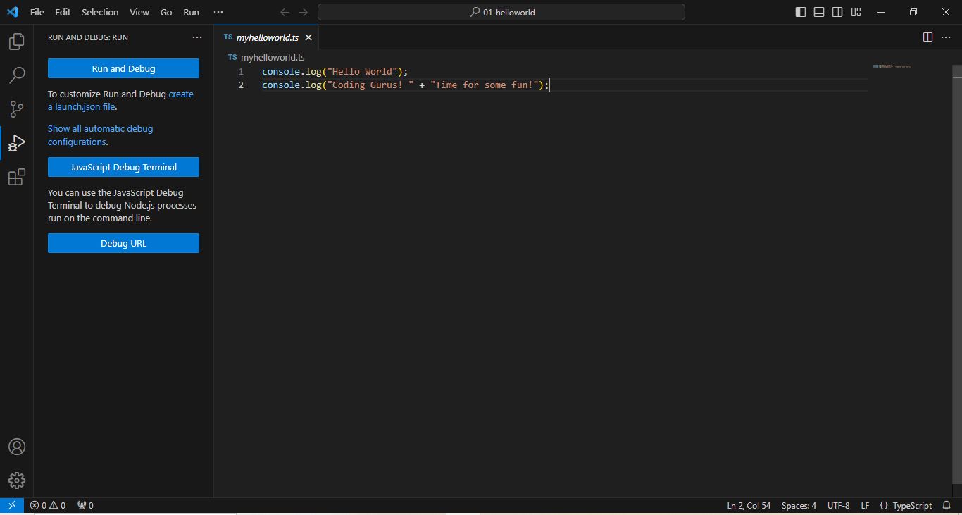
Task: View forwarded ports indicator
Action: (84, 505)
